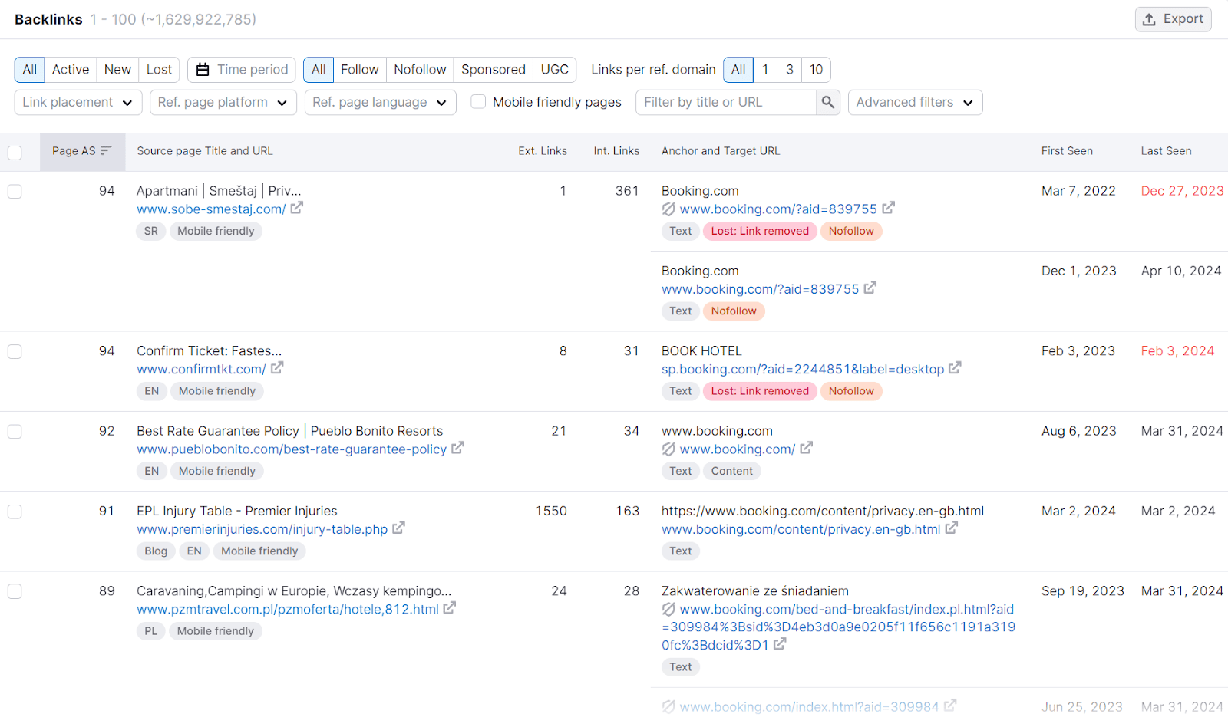1228x727 pixels.
Task: Expand the Ref. page language dropdown
Action: pyautogui.click(x=381, y=102)
